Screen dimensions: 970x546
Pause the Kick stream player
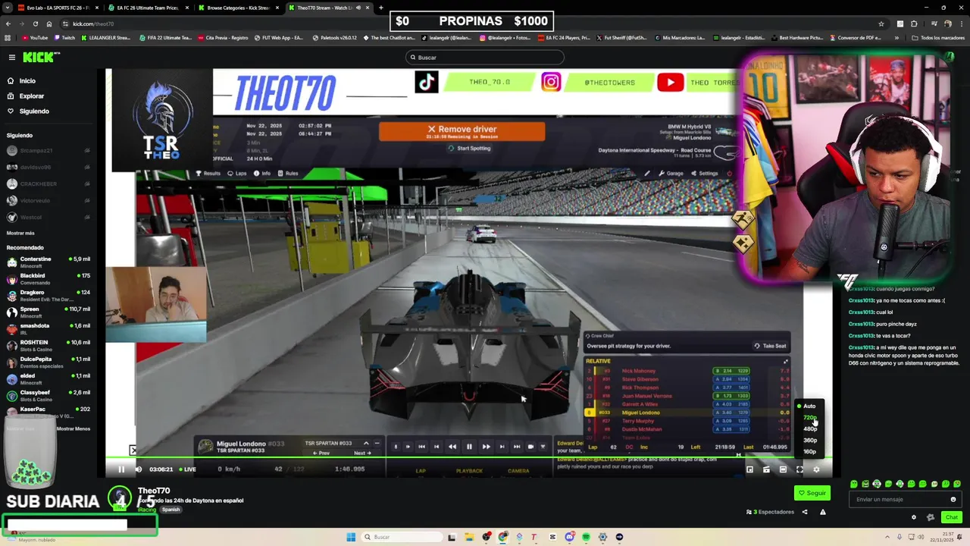[120, 469]
